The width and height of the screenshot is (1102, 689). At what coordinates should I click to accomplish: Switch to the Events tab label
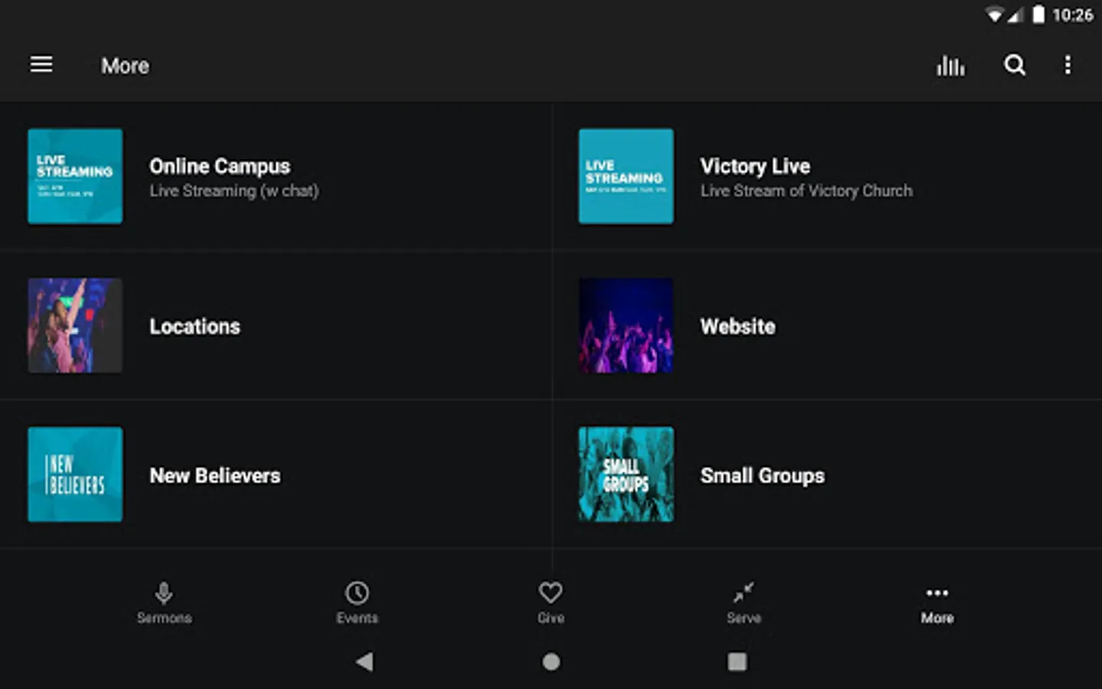pyautogui.click(x=357, y=618)
